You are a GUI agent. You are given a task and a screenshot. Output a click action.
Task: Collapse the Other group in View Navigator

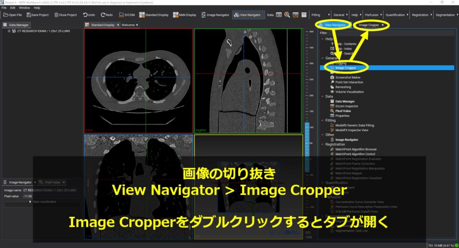[x=323, y=135]
